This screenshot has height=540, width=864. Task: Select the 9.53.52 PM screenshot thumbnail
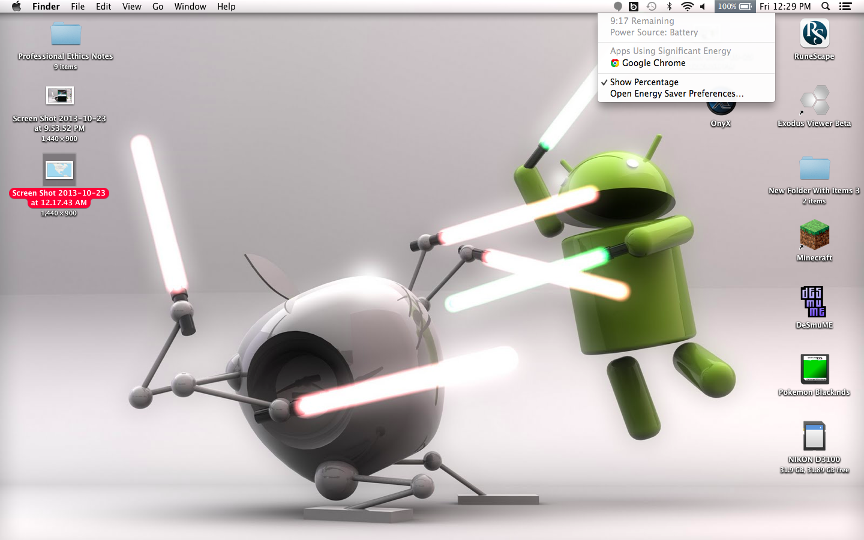[59, 96]
